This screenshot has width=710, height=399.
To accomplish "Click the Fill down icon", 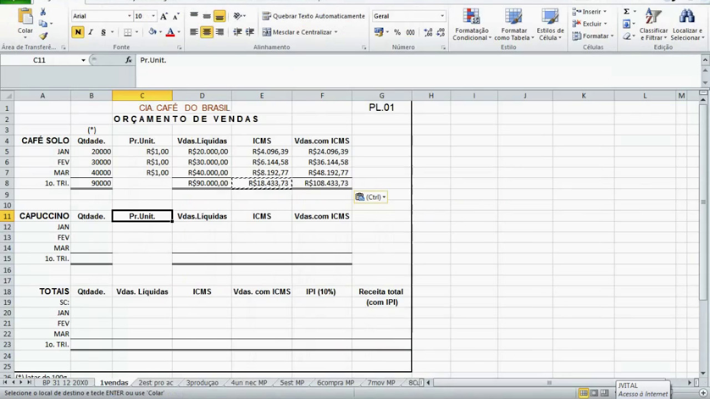I will point(626,24).
